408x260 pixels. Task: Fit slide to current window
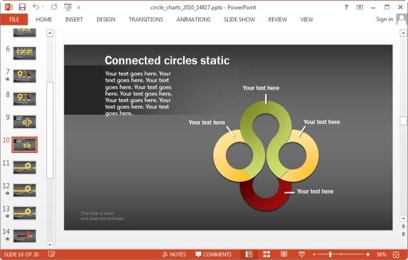tap(396, 254)
